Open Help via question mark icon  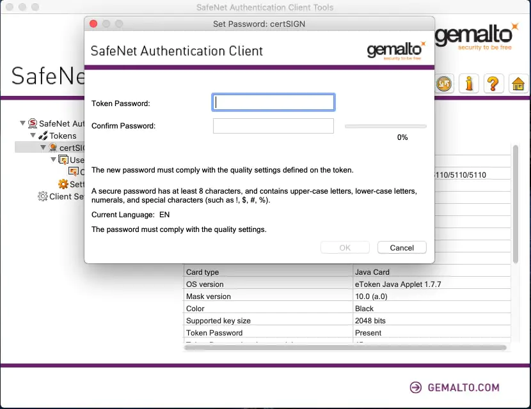493,84
